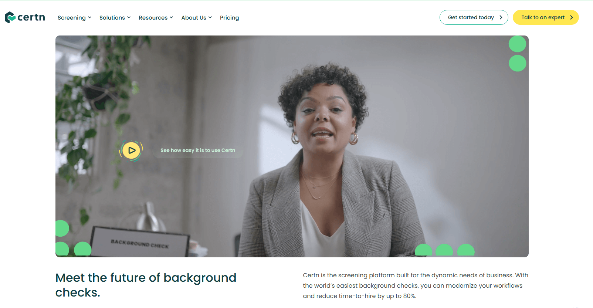Click the certn wordmark text
Screen dimensions: 593x308
click(x=31, y=17)
